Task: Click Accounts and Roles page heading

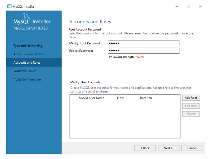Action: tap(90, 22)
